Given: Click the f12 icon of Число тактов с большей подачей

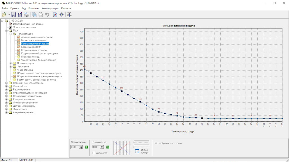Looking at the screenshot, I should (x=19, y=60).
